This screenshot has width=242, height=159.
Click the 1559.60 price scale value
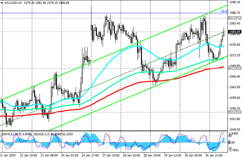235,98
